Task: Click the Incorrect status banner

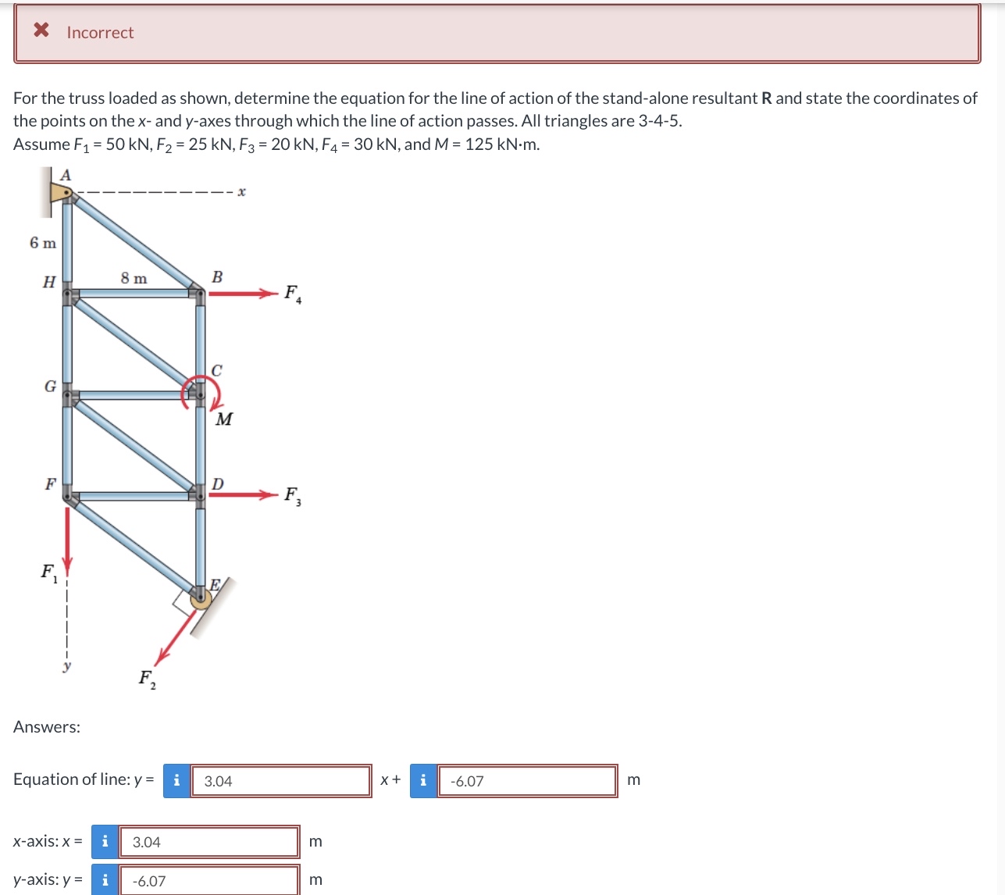Action: 500,32
